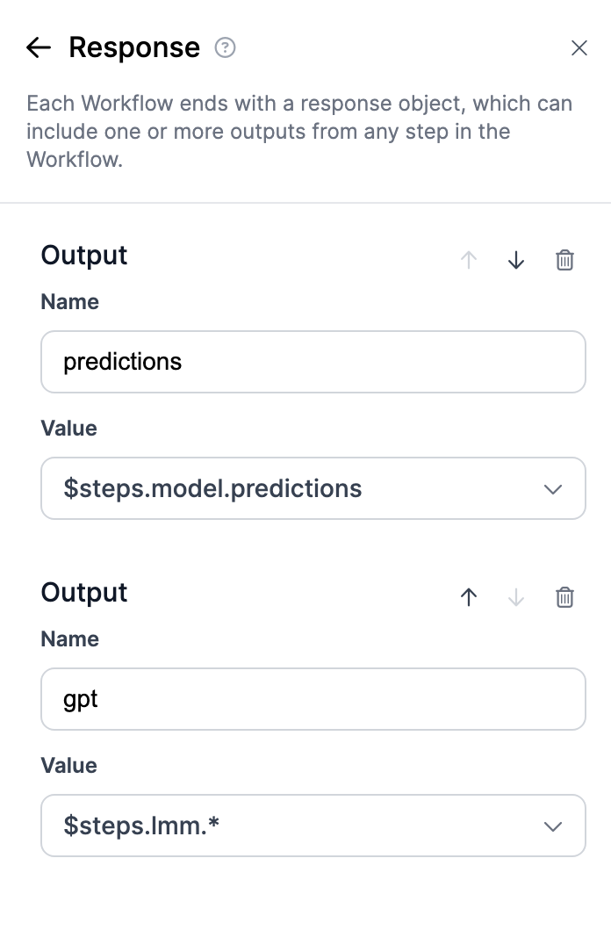611x952 pixels.
Task: Click the first Output section heading
Action: 84,256
